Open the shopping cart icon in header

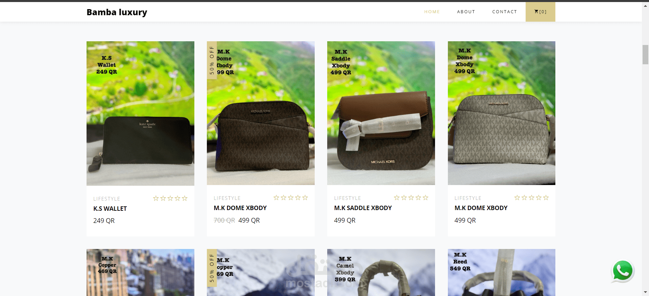click(540, 12)
